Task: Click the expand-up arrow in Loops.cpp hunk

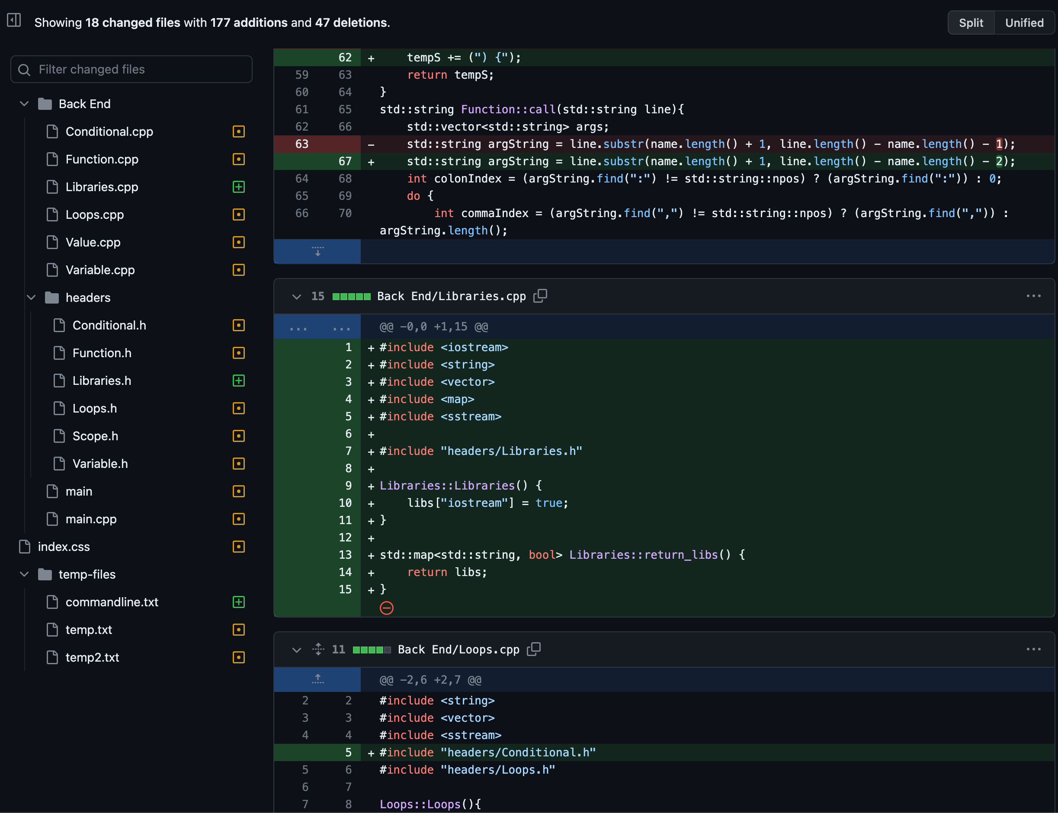Action: pos(317,679)
